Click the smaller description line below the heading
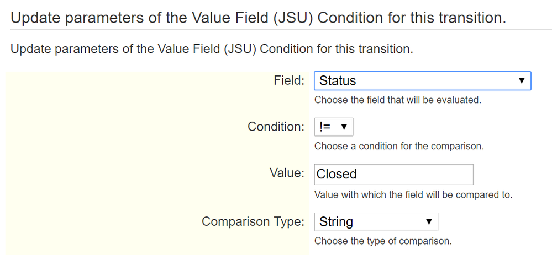The image size is (552, 255). tap(212, 49)
